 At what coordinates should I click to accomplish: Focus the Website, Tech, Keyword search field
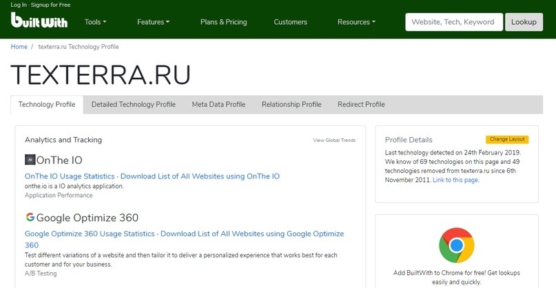click(453, 22)
